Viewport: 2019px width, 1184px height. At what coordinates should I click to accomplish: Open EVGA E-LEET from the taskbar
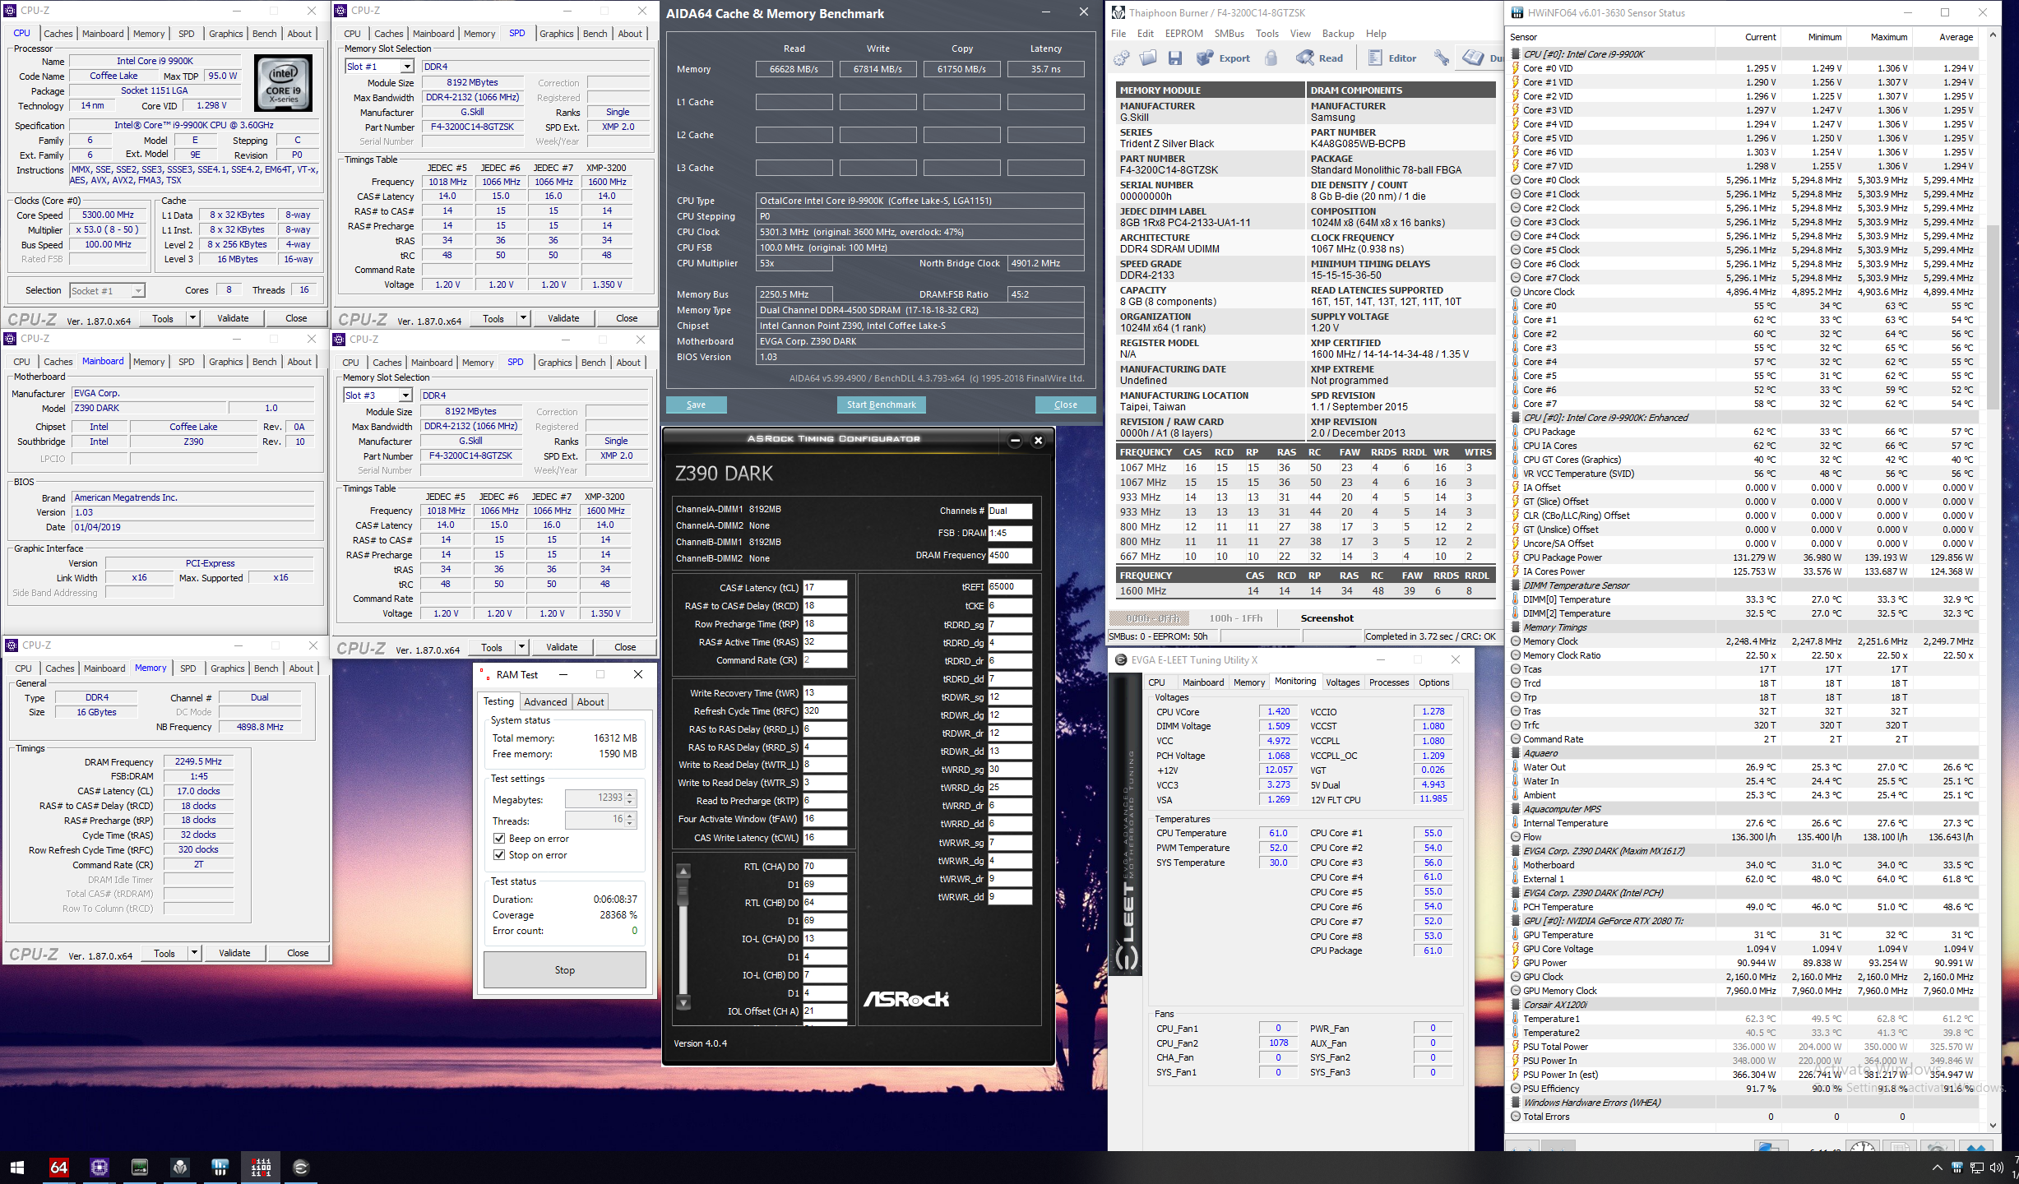click(301, 1167)
